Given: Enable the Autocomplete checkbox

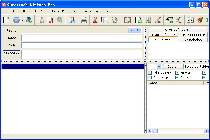Looking at the screenshot, I should coord(150,77).
